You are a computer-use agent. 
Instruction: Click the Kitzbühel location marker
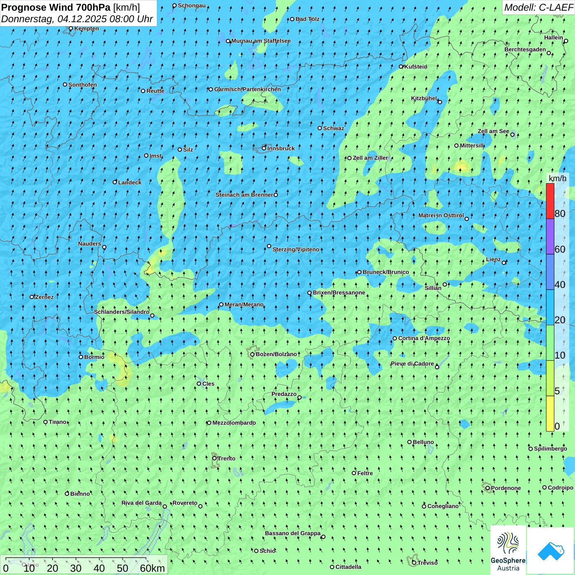(440, 102)
